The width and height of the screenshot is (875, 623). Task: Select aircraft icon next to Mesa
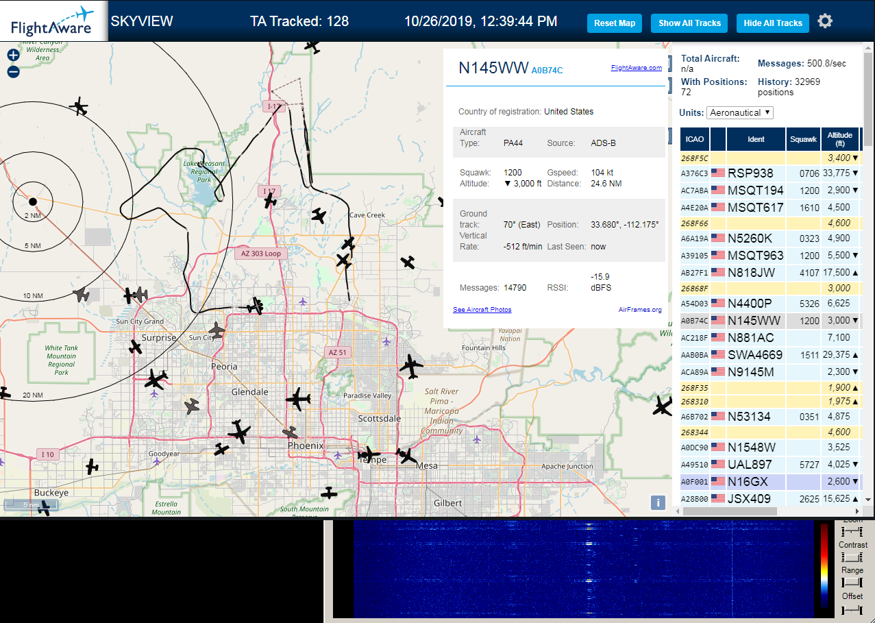pos(407,455)
